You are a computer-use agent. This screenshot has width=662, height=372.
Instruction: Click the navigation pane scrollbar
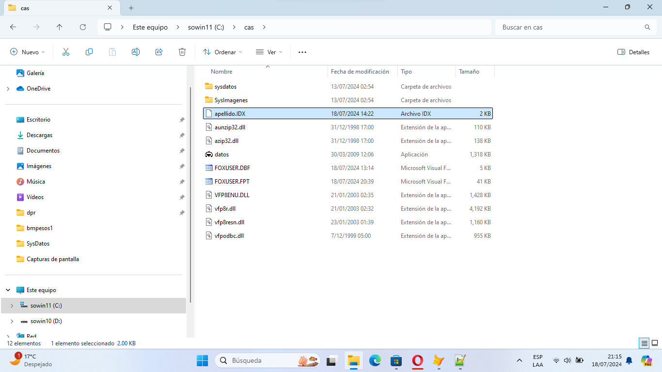190,194
